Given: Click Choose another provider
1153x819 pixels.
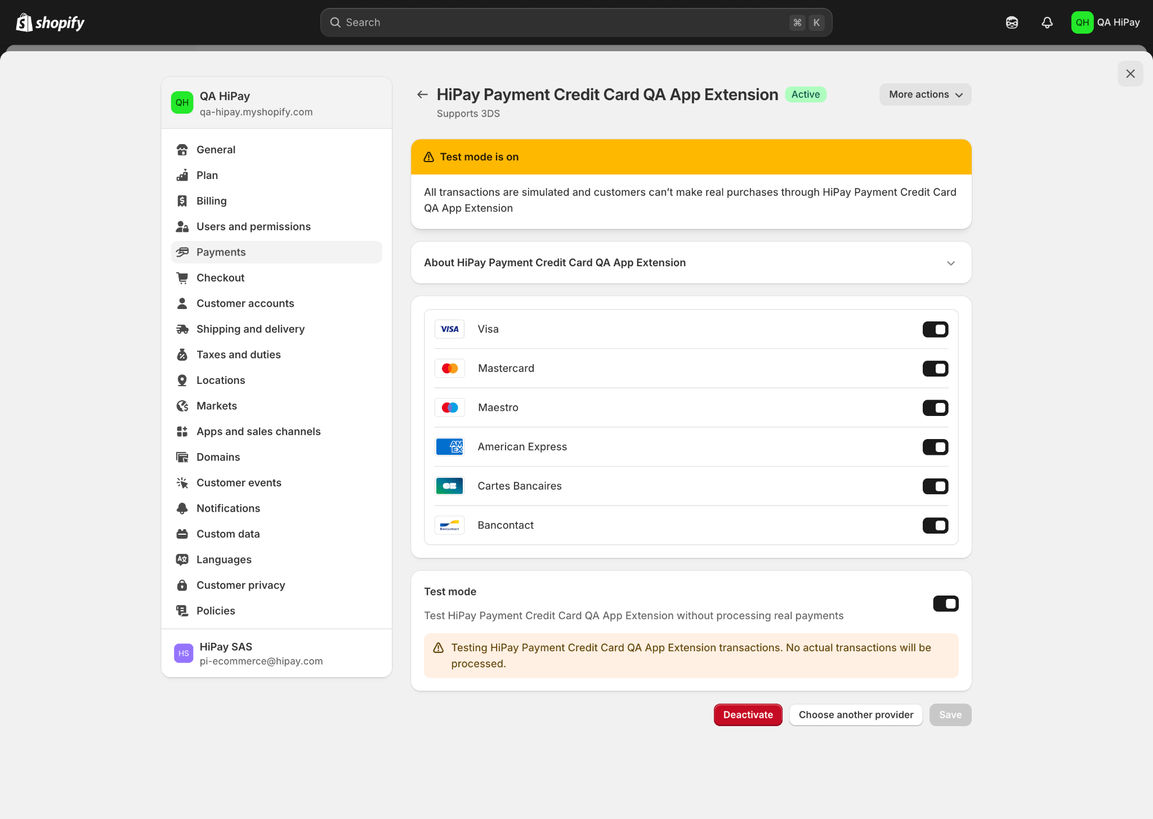Looking at the screenshot, I should coord(856,715).
